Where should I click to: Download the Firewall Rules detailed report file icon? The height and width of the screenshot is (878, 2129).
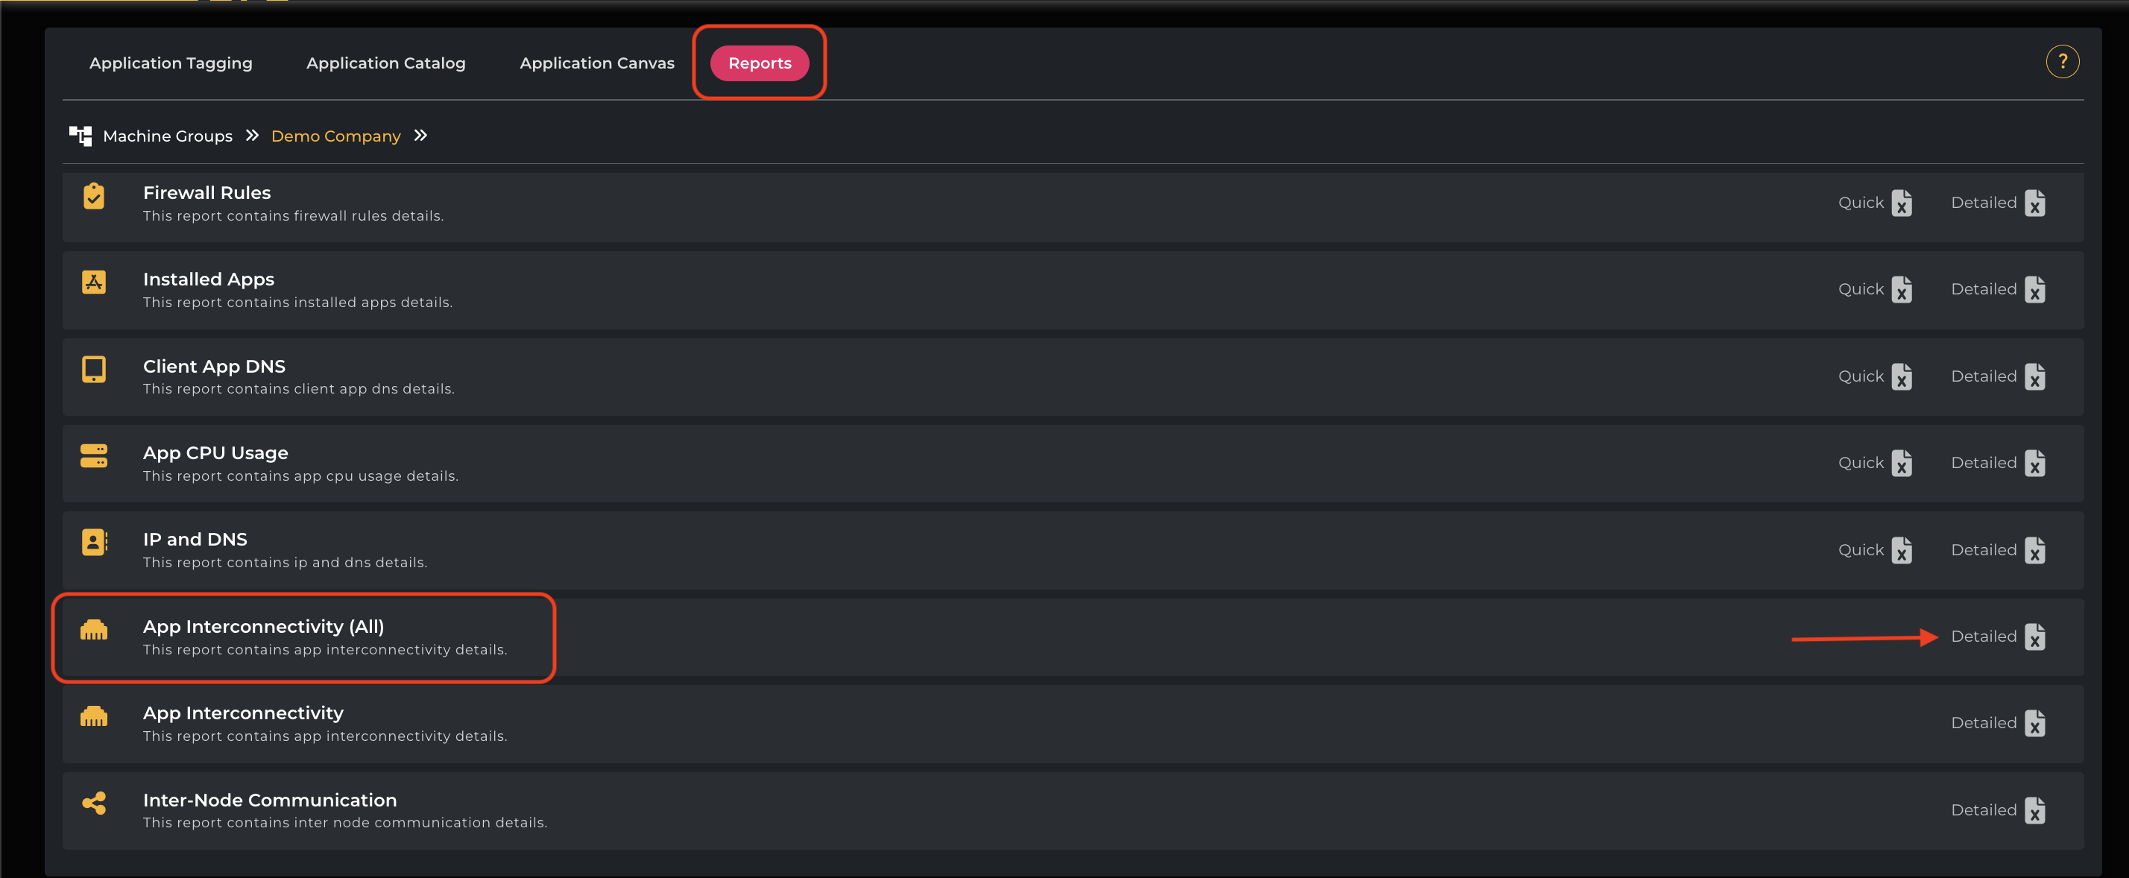point(2035,203)
